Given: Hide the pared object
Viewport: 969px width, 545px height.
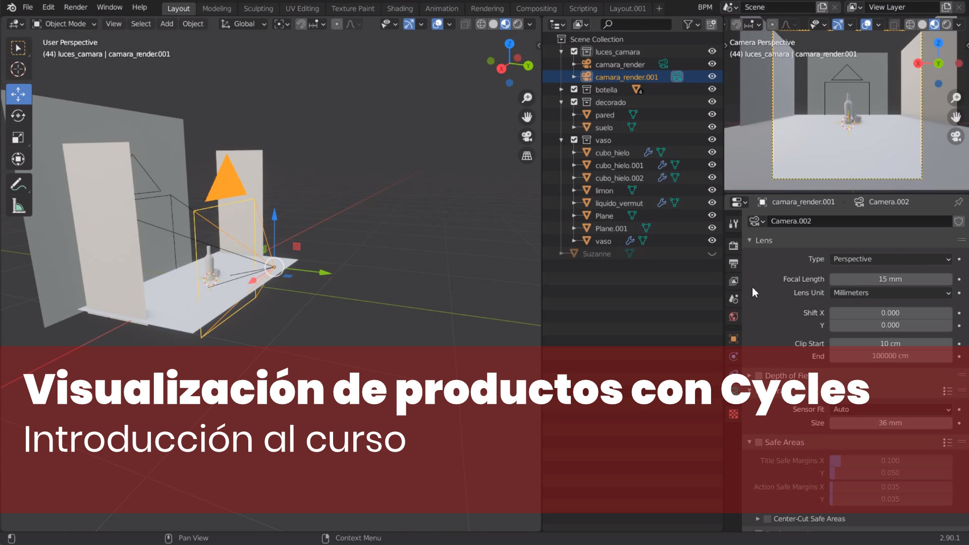Looking at the screenshot, I should point(712,115).
